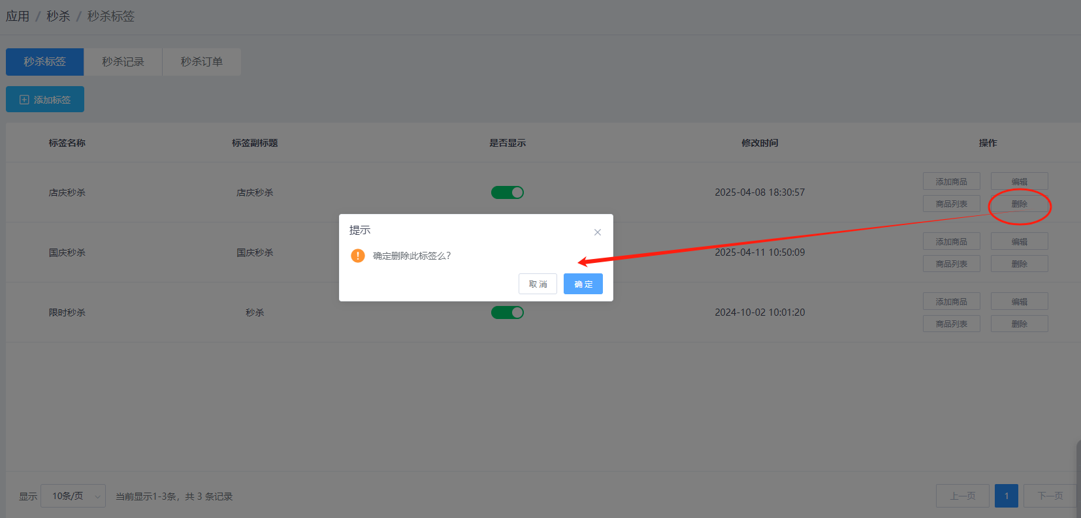Open the 10条/页 page size dropdown

pyautogui.click(x=73, y=496)
